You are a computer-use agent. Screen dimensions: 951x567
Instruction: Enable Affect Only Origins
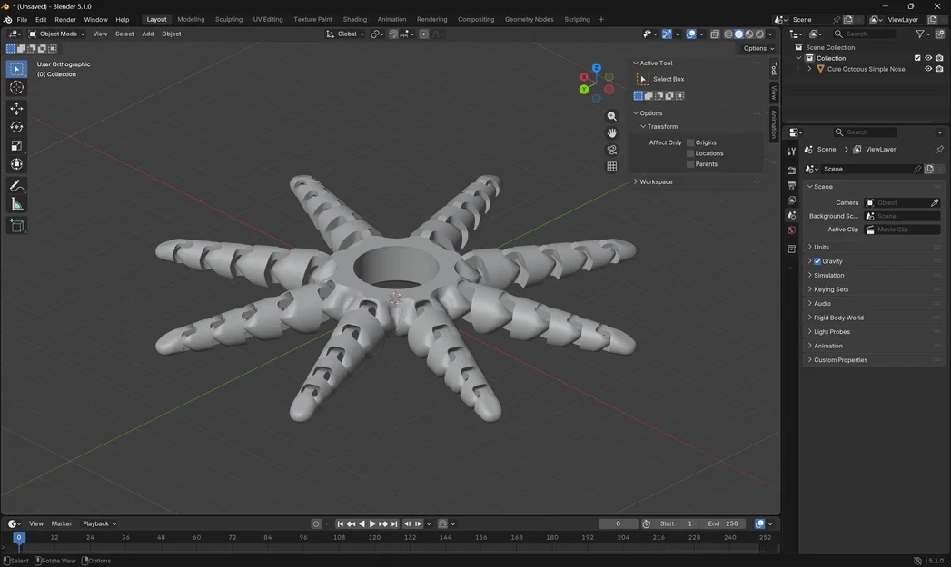point(690,142)
